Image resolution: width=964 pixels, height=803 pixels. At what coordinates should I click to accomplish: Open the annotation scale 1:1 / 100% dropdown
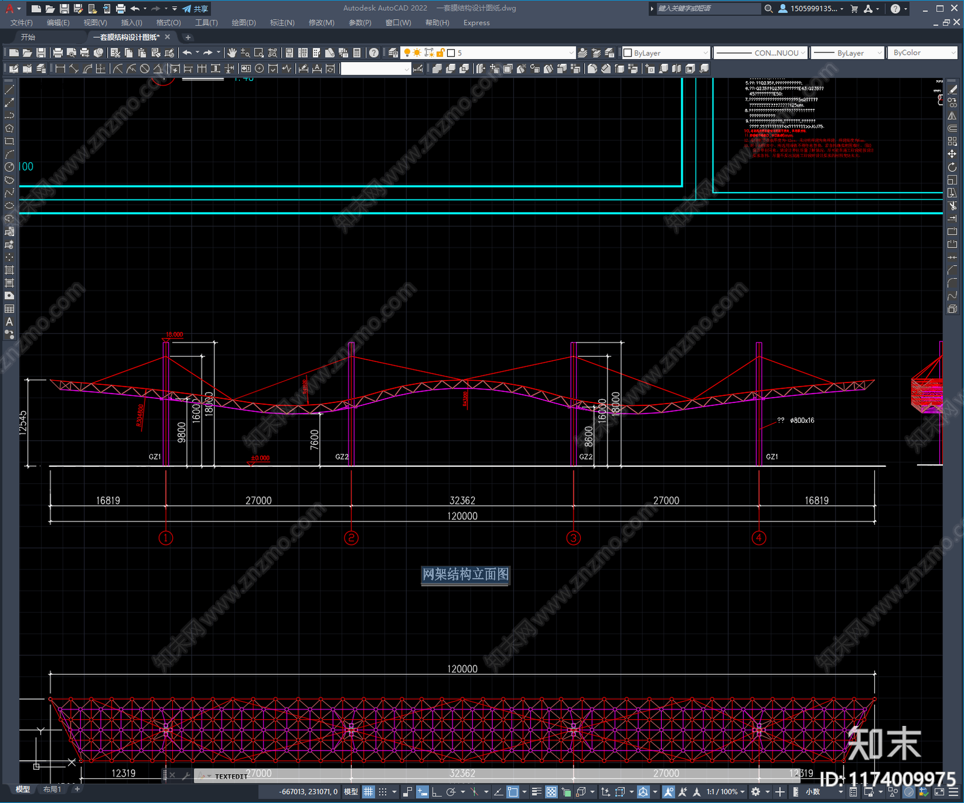point(725,792)
